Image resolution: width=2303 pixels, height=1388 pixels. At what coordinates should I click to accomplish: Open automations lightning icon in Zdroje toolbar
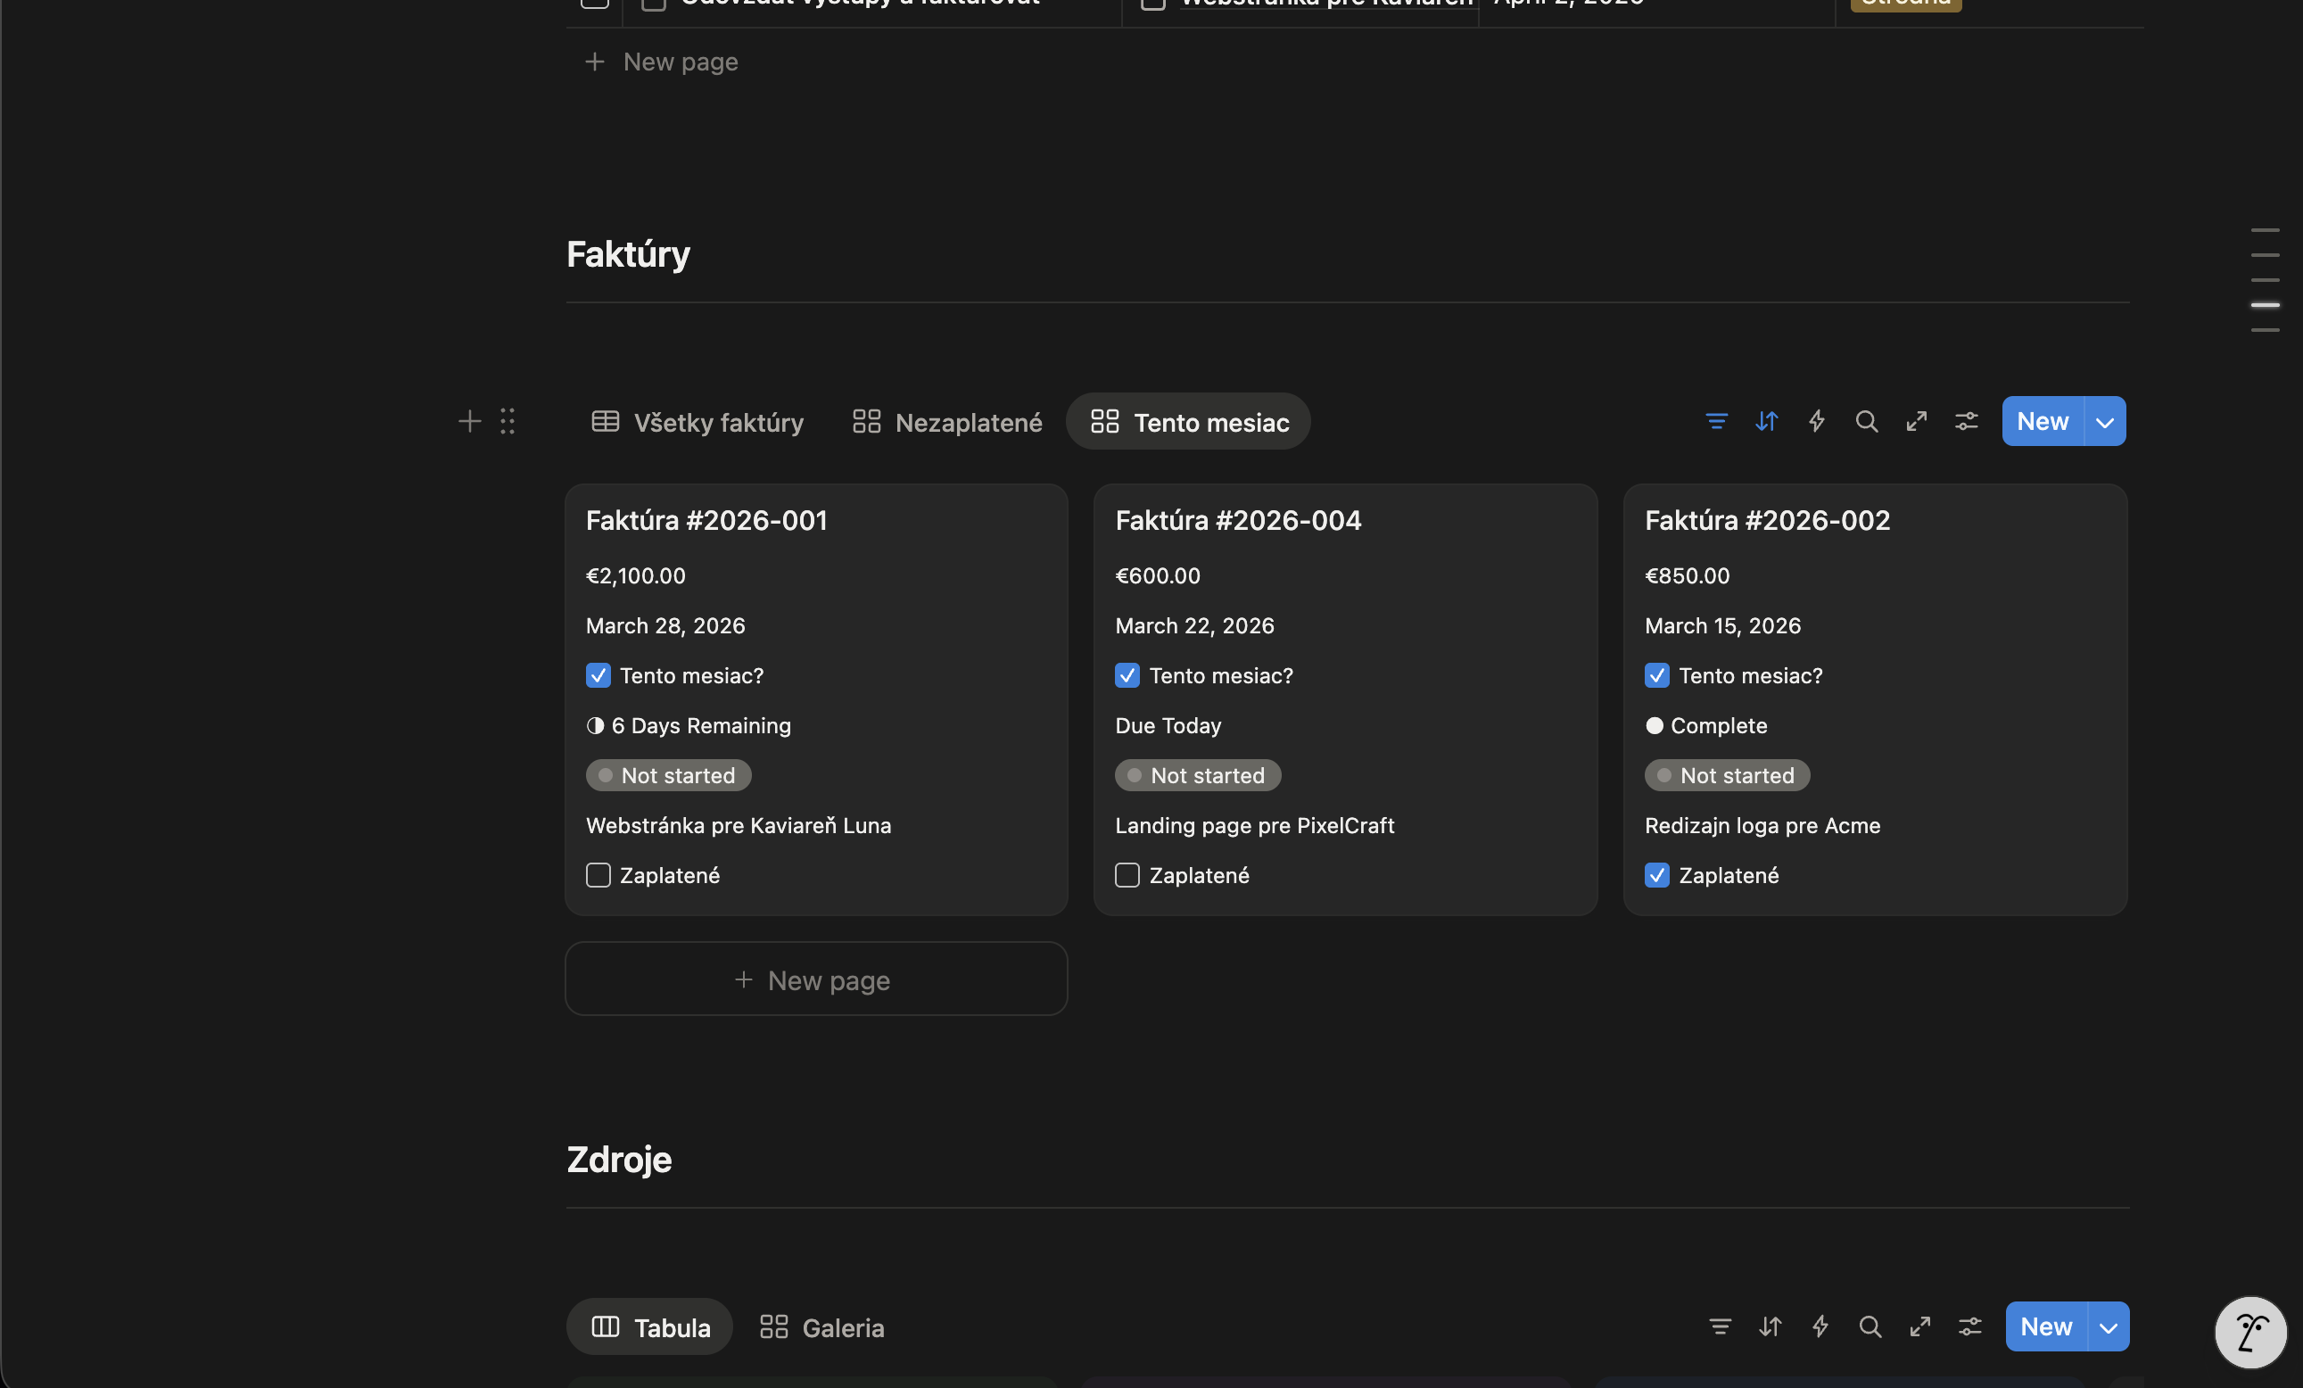(1820, 1326)
